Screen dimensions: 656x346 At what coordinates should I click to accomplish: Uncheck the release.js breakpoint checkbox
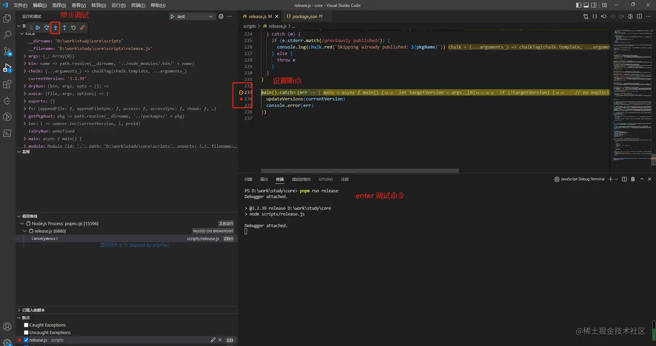[x=26, y=340]
